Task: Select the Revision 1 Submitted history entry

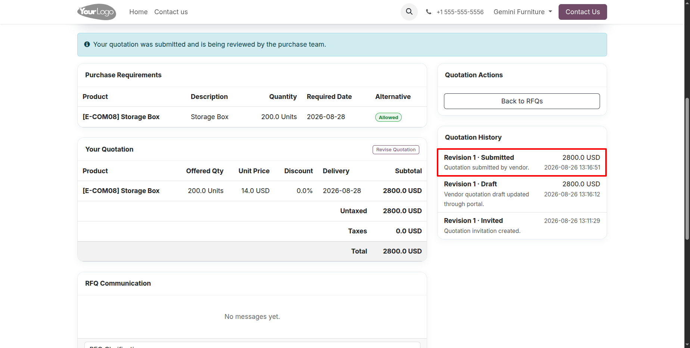Action: pos(522,162)
